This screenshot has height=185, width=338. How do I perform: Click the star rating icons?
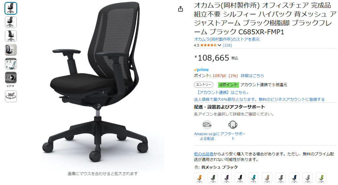pos(209,45)
